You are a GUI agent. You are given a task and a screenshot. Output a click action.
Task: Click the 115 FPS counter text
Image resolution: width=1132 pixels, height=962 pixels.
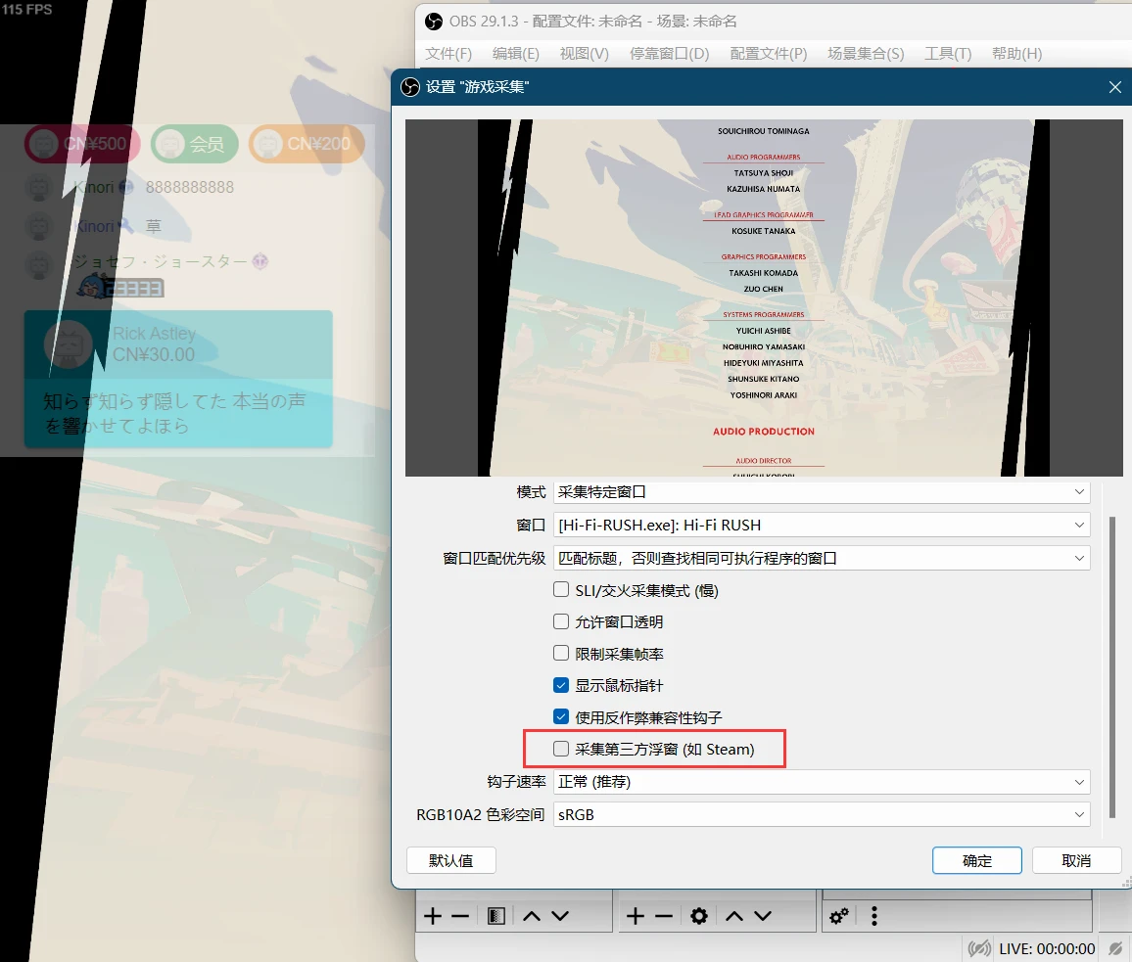[26, 10]
